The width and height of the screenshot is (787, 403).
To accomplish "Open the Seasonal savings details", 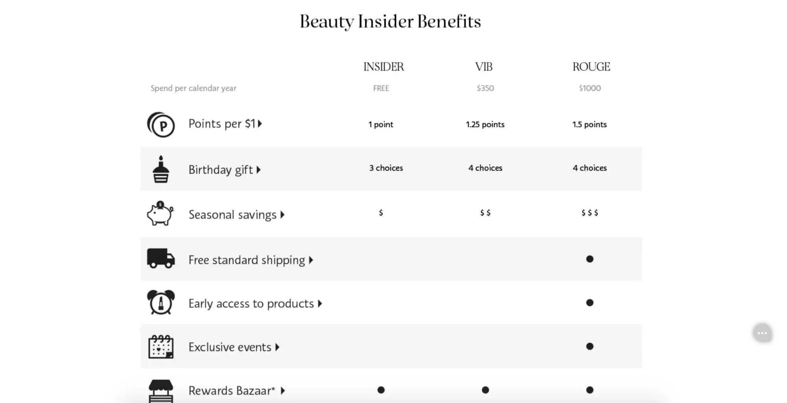I will click(236, 214).
